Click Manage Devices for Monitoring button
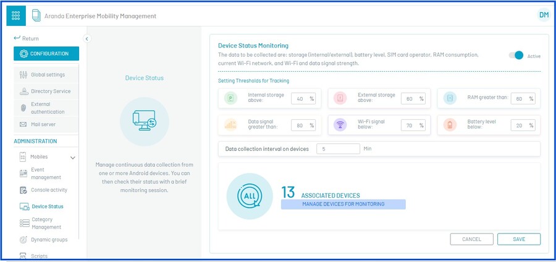 click(x=343, y=204)
